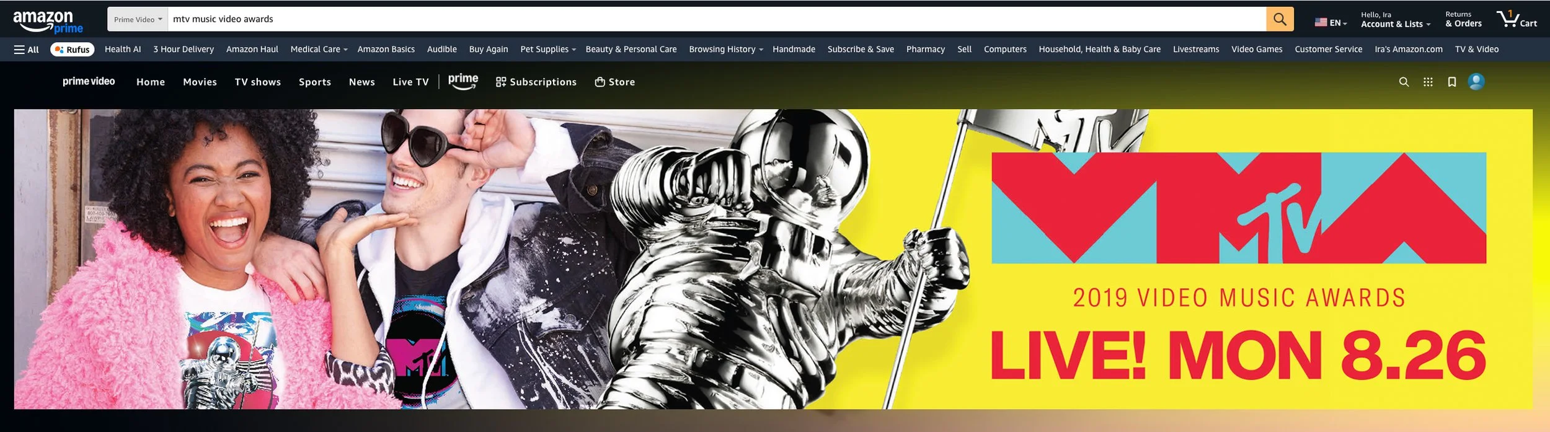This screenshot has width=1550, height=432.
Task: Open the Prime Video search category dropdown
Action: 138,19
